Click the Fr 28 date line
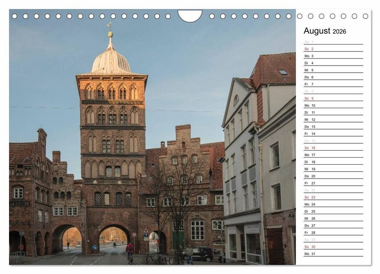Viewport: 380px width, 274px height. pyautogui.click(x=332, y=233)
